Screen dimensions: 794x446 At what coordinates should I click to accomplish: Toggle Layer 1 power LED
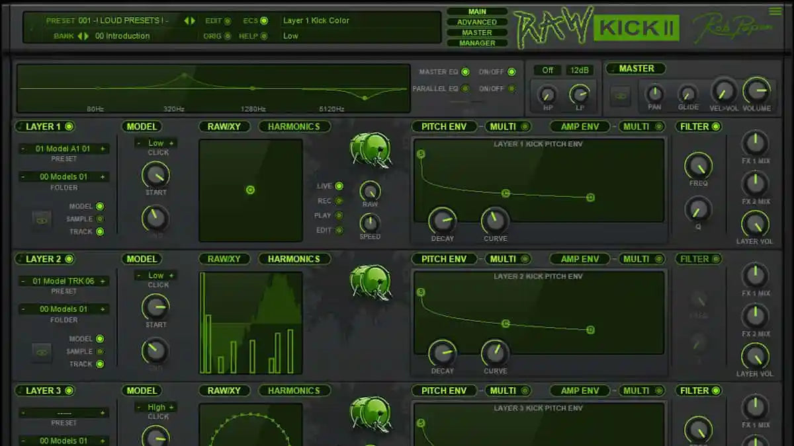[x=69, y=127]
